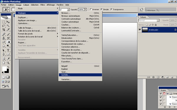Select the Slice tool
The height and width of the screenshot is (110, 177).
(8, 30)
